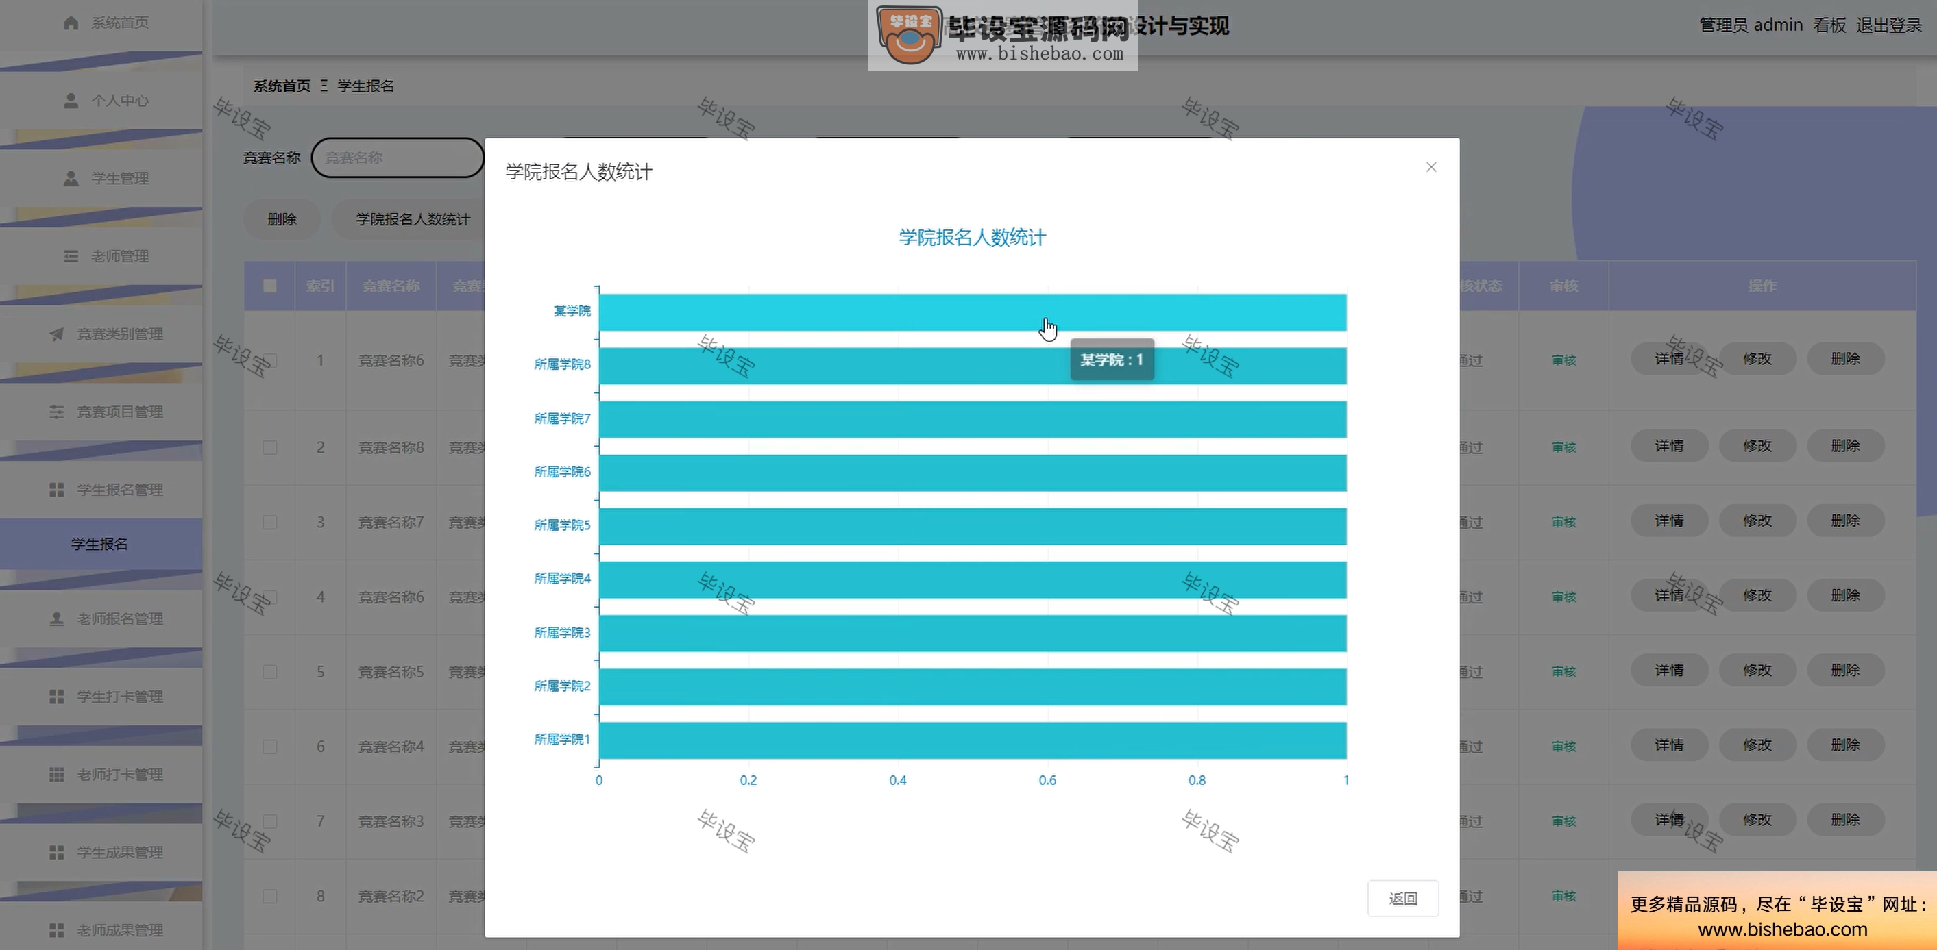
Task: Expand 老师打卡管理 sidebar menu
Action: pyautogui.click(x=101, y=774)
